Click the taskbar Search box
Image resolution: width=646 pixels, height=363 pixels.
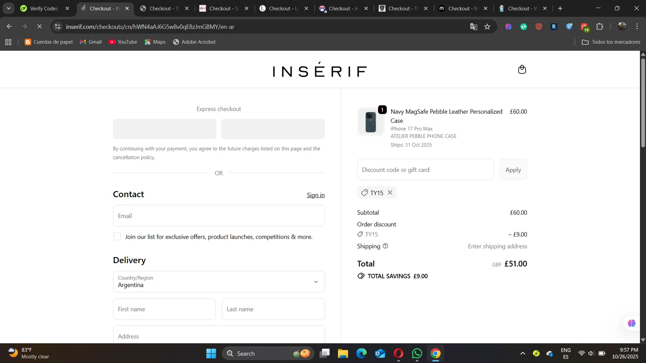268,354
